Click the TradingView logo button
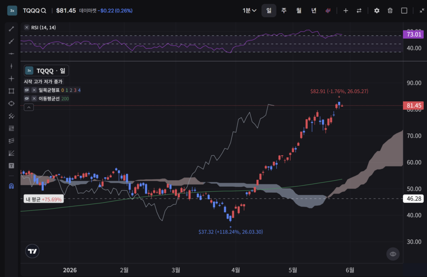This screenshot has width=427, height=277. 33,251
